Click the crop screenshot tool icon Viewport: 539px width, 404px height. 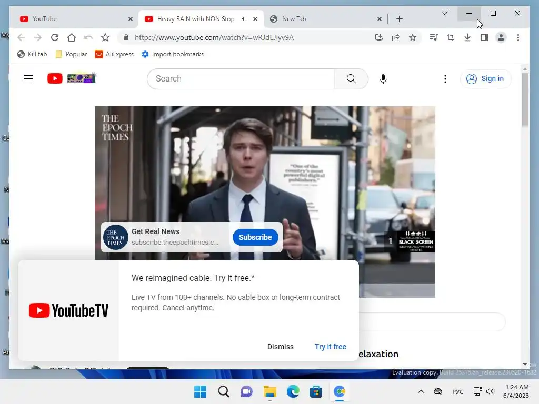pos(451,37)
